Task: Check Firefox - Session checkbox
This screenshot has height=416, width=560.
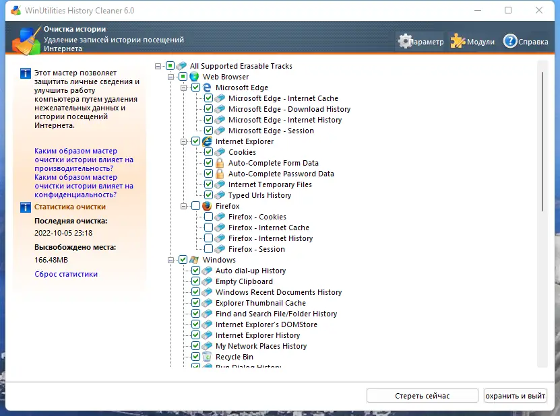Action: tap(209, 248)
